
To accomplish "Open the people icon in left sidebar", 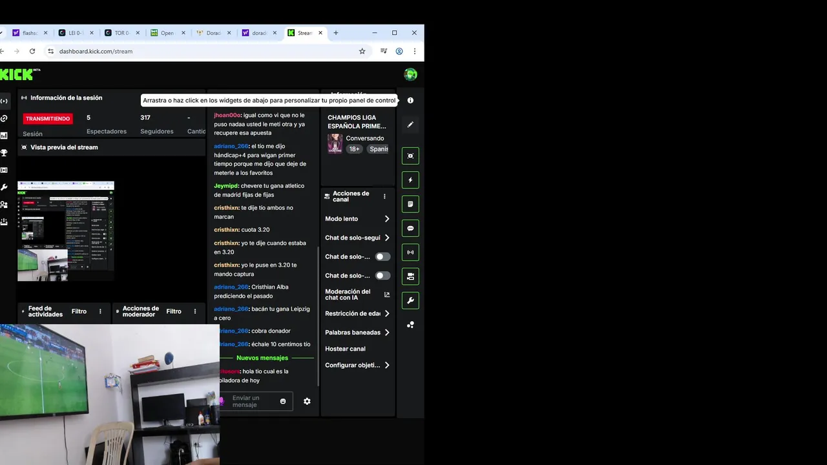I will tap(4, 205).
